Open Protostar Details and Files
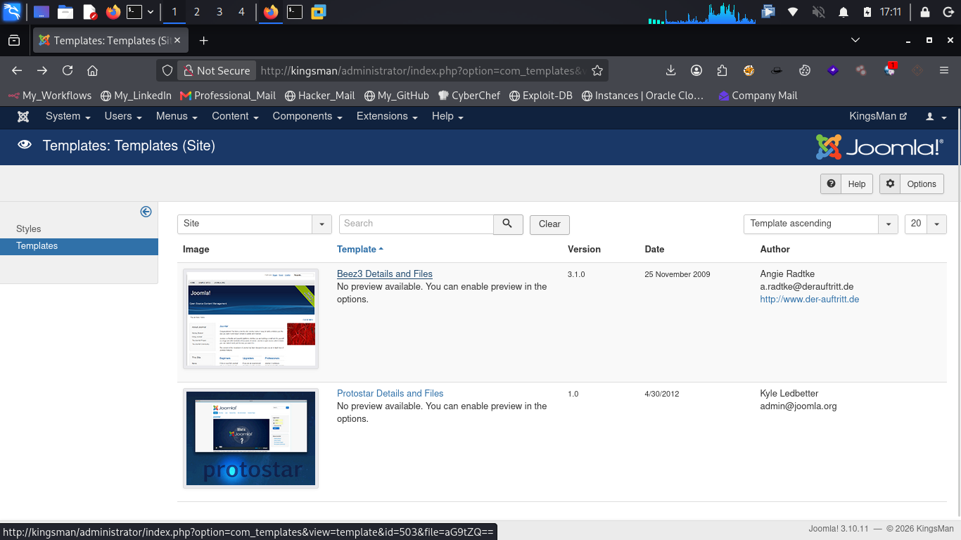Viewport: 961px width, 540px height. coord(390,394)
